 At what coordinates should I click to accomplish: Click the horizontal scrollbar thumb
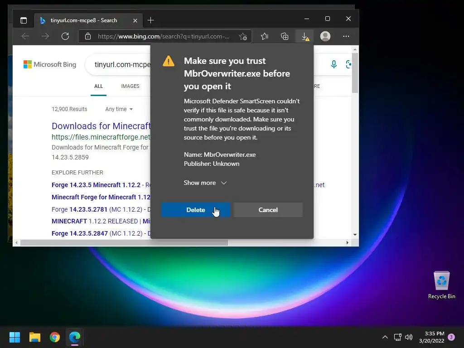124,243
